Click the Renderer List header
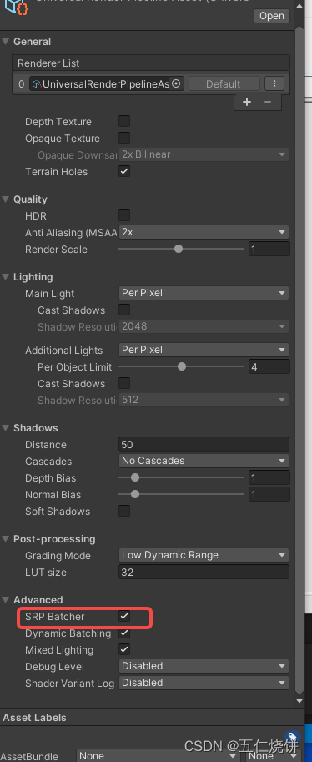This screenshot has width=312, height=762. 151,63
